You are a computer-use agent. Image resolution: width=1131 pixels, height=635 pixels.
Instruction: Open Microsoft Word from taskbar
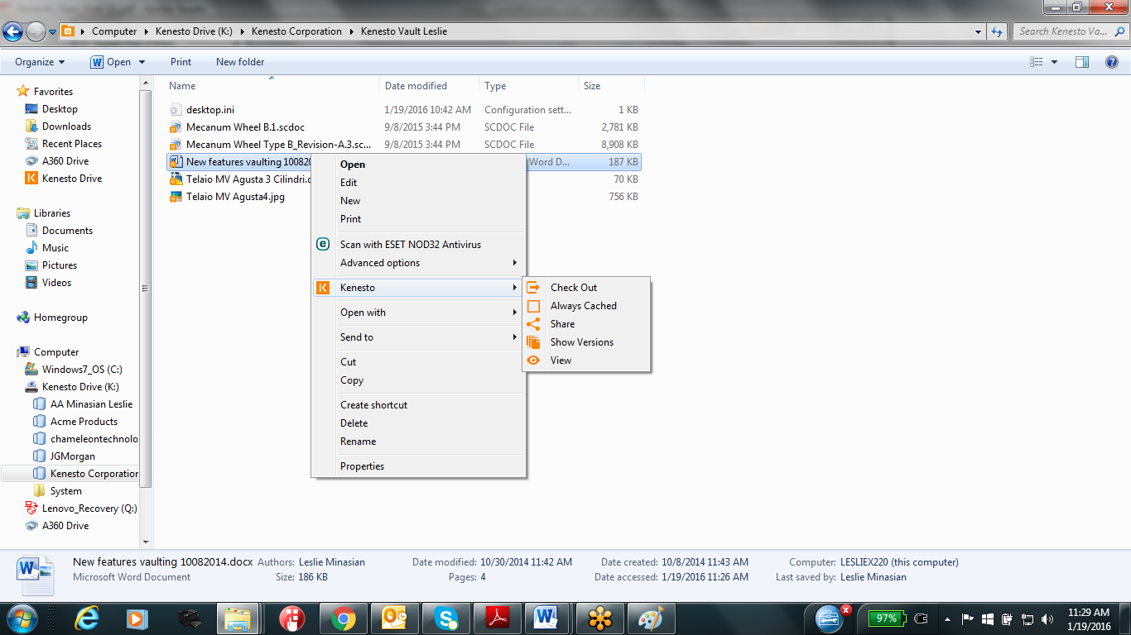coord(546,618)
